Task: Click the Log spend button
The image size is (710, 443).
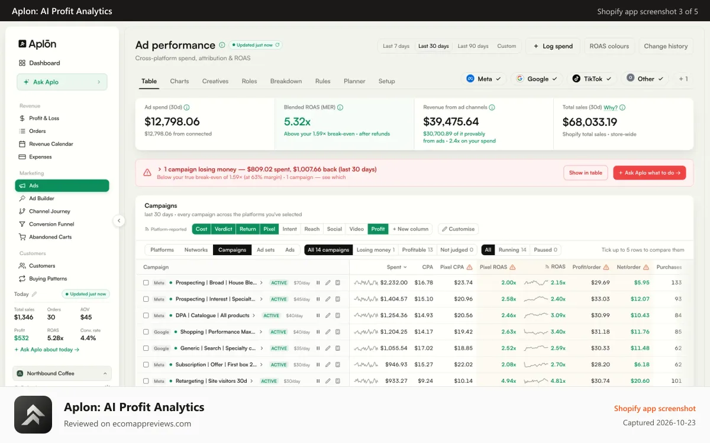Action: (553, 46)
